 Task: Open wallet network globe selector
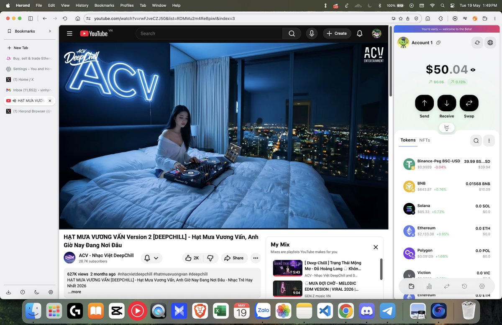click(490, 43)
